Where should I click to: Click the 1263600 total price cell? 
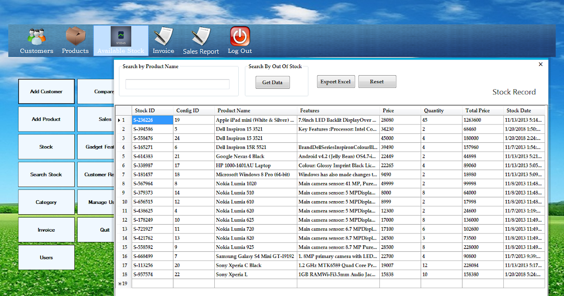click(x=483, y=120)
